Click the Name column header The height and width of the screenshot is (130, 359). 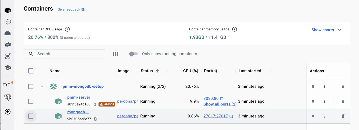[x=55, y=71]
